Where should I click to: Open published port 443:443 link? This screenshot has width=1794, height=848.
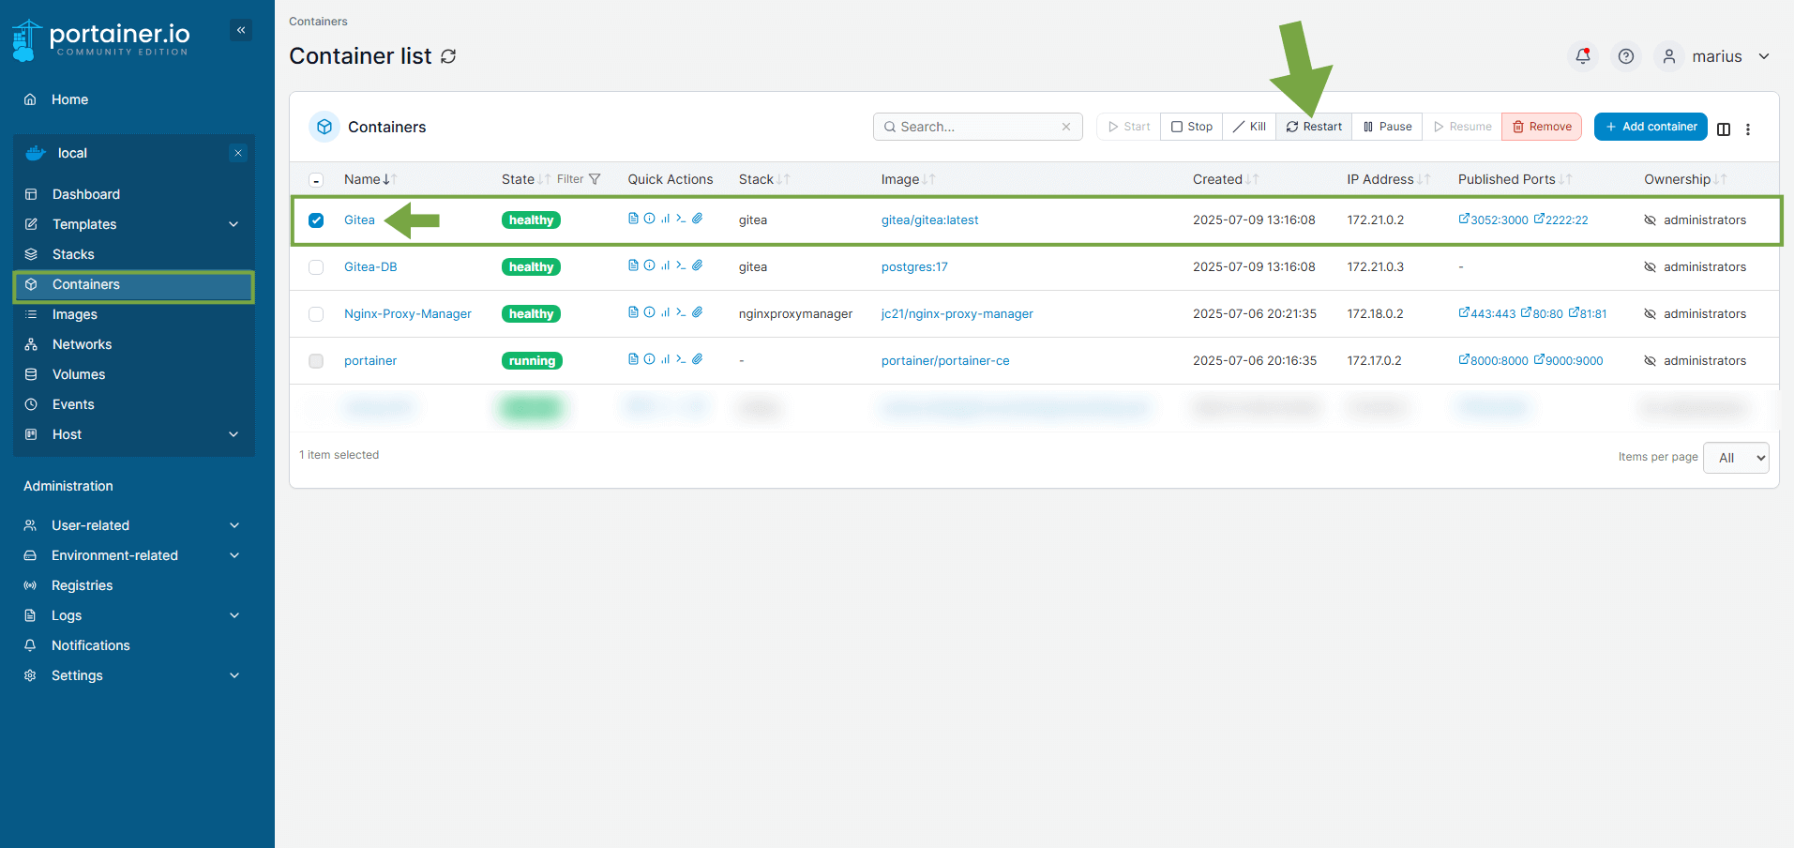point(1486,313)
